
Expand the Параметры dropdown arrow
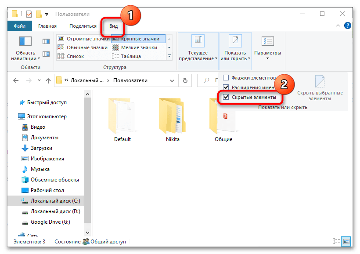267,58
